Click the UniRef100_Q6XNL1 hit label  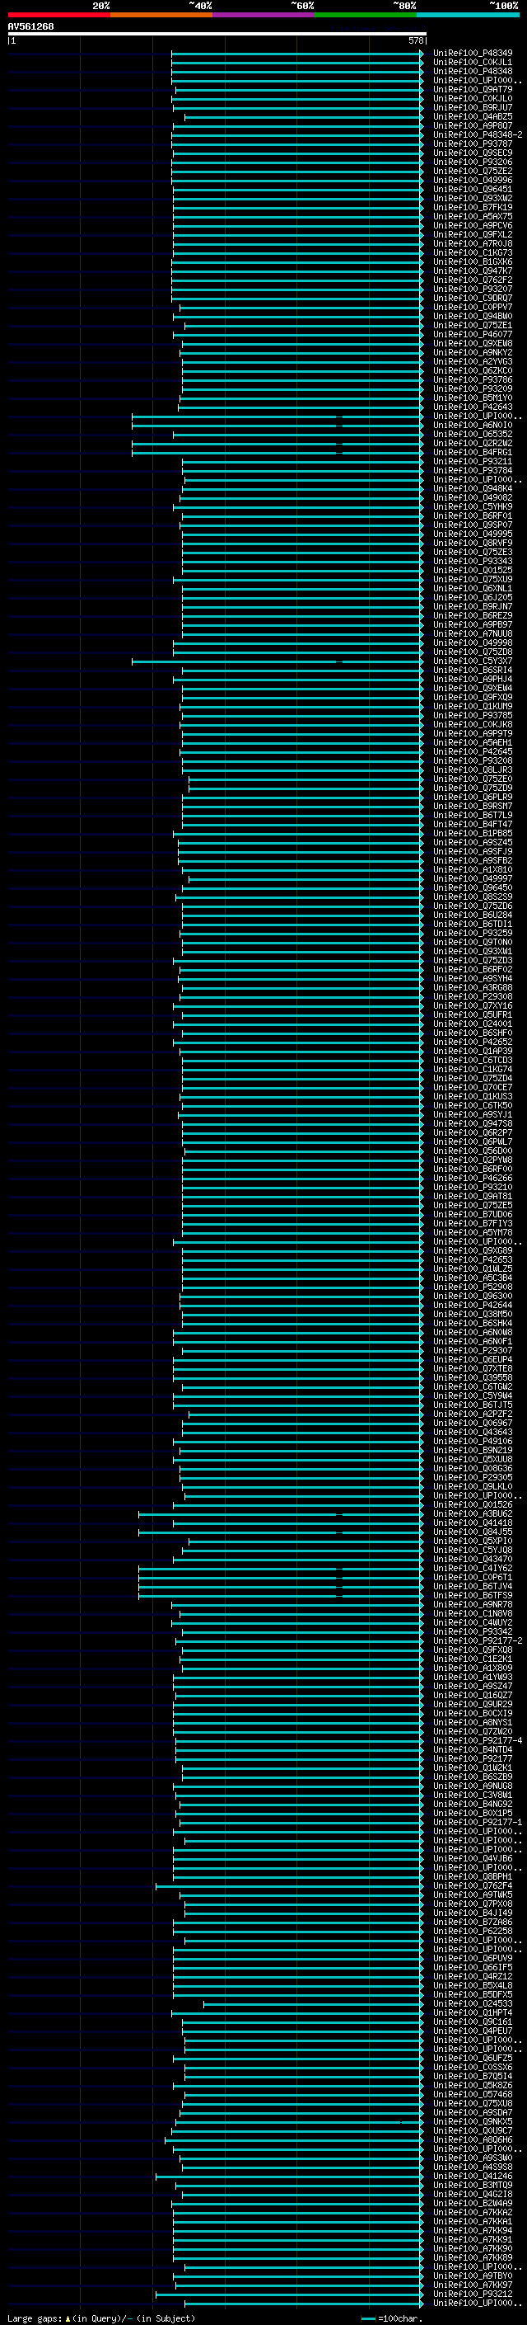[473, 589]
